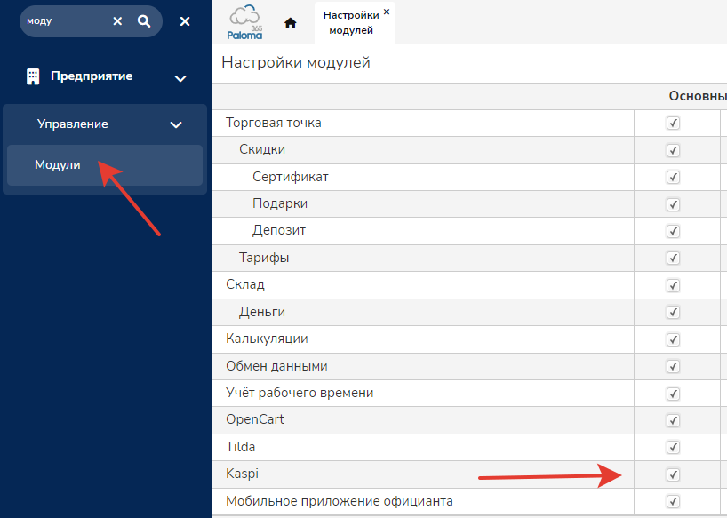
Task: Close the sidebar search panel
Action: pyautogui.click(x=185, y=21)
